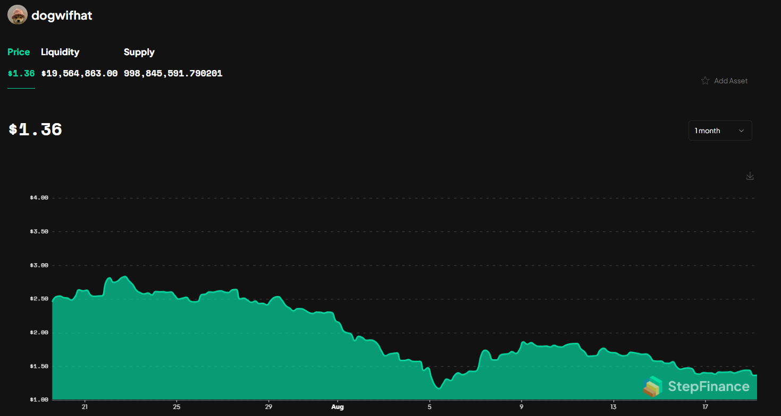Image resolution: width=781 pixels, height=416 pixels.
Task: Click the colored StepFinance cube logo
Action: 652,386
